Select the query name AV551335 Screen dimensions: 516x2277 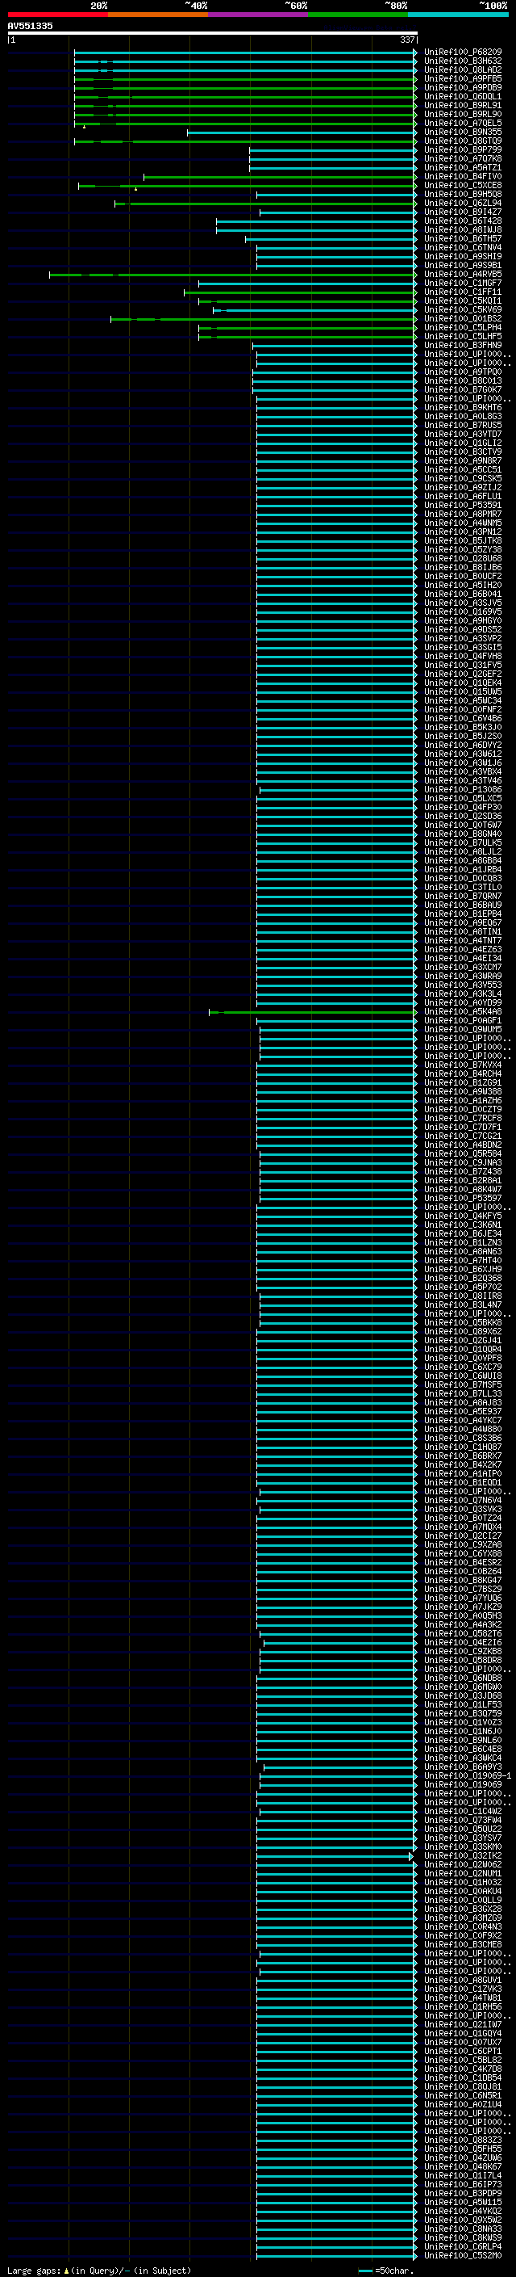(30, 26)
